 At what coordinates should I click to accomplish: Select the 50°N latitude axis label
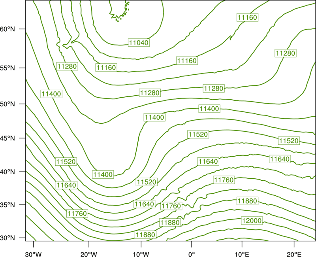[x=8, y=104]
